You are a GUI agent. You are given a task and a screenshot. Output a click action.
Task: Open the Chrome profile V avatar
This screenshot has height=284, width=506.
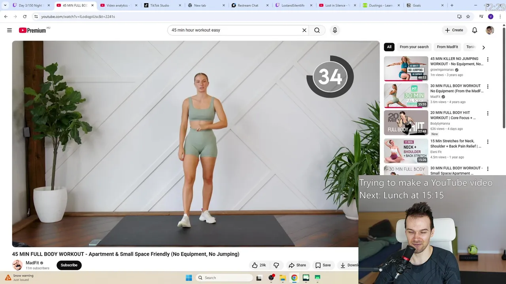[x=491, y=17]
